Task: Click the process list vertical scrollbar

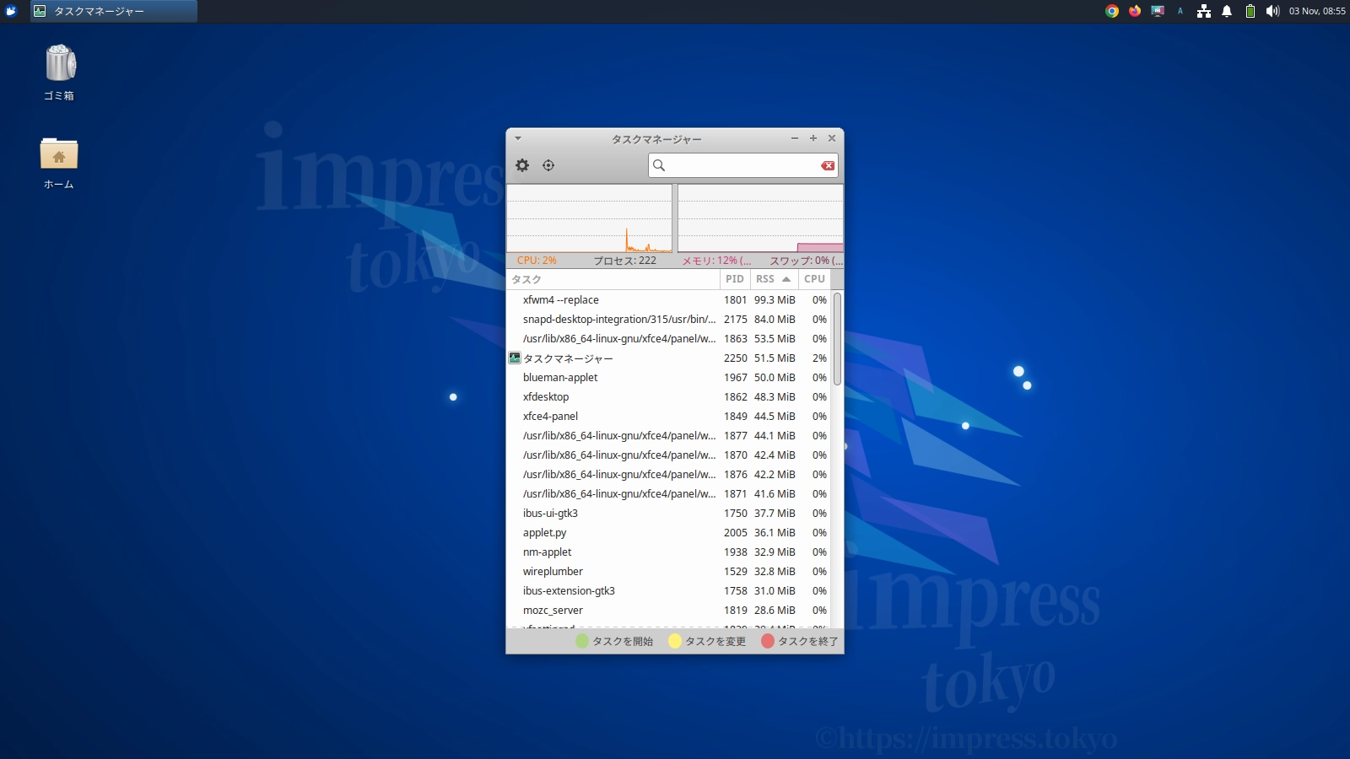Action: tap(837, 339)
